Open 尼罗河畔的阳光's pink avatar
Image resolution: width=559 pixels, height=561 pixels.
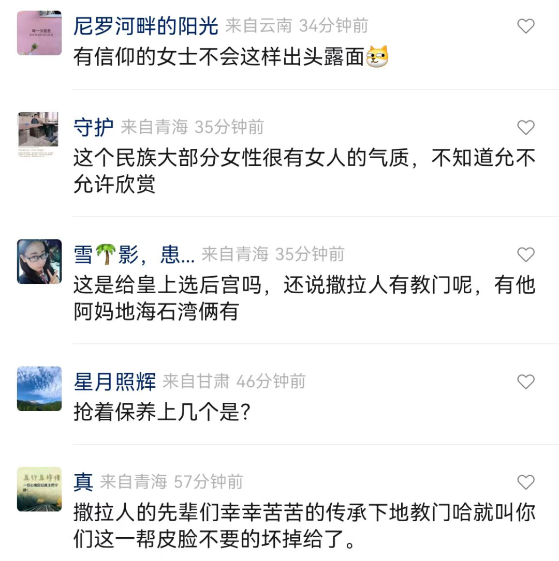(x=39, y=33)
